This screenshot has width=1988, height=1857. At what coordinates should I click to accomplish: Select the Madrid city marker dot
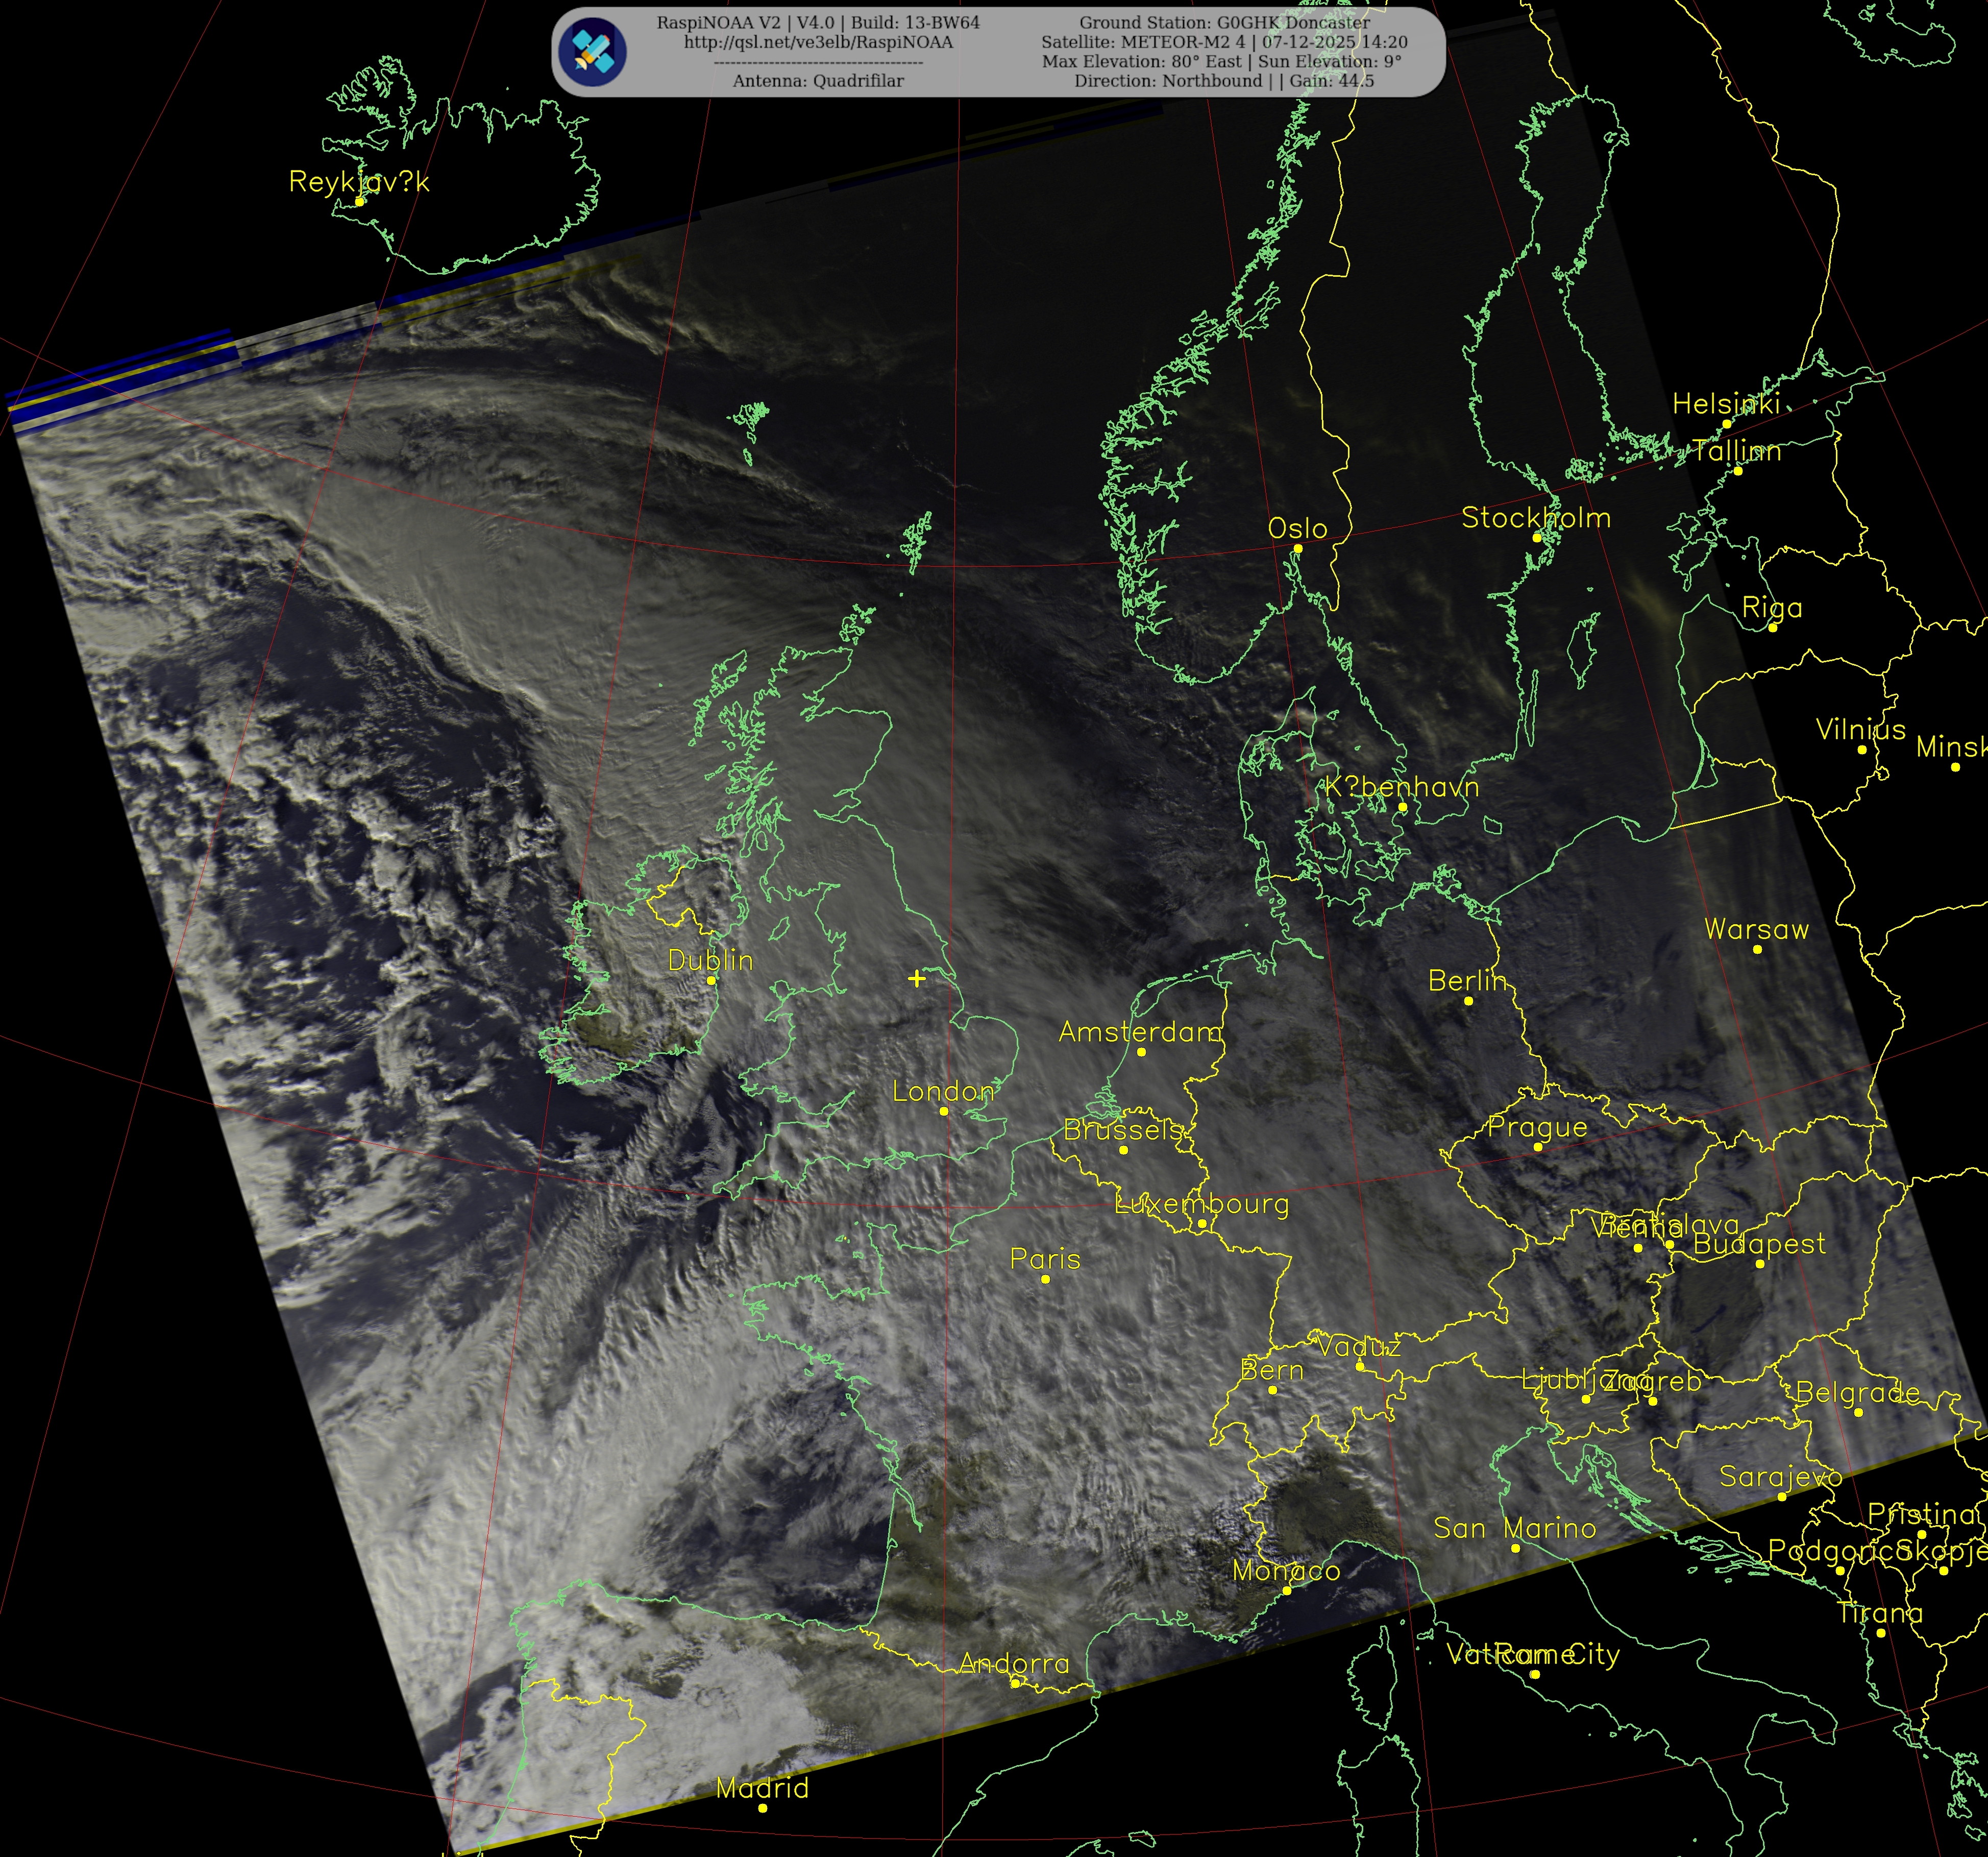click(x=763, y=1808)
